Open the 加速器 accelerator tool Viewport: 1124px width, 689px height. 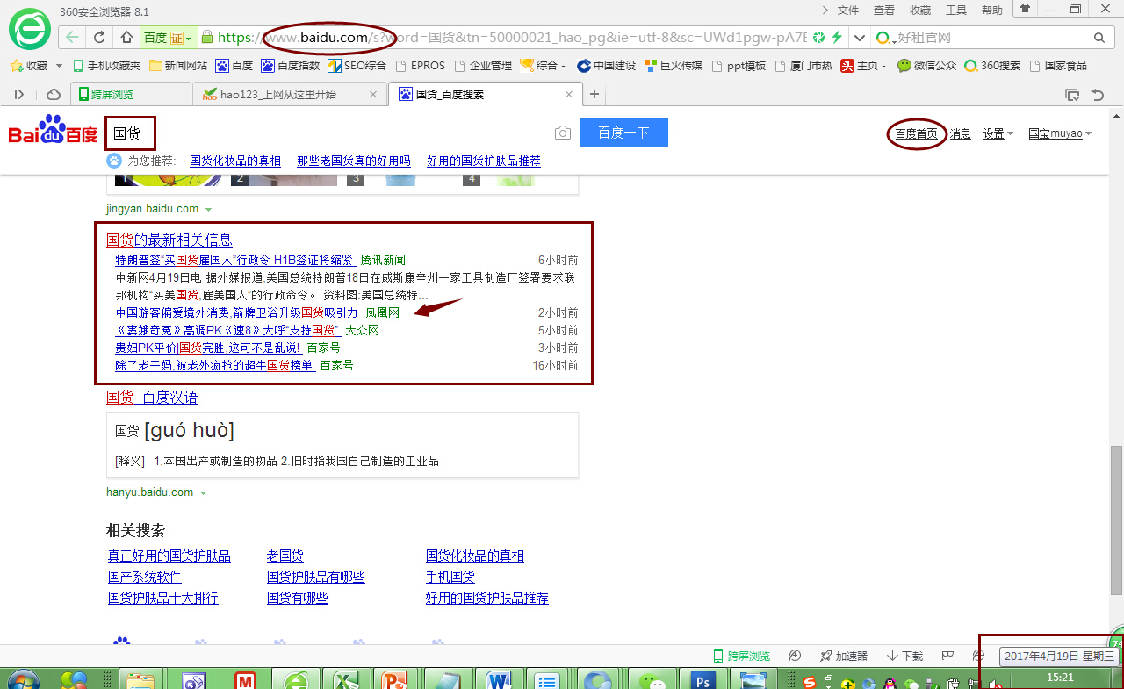tap(843, 656)
